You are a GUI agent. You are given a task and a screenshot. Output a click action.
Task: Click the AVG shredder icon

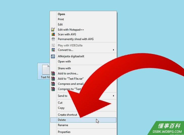[x=53, y=39]
